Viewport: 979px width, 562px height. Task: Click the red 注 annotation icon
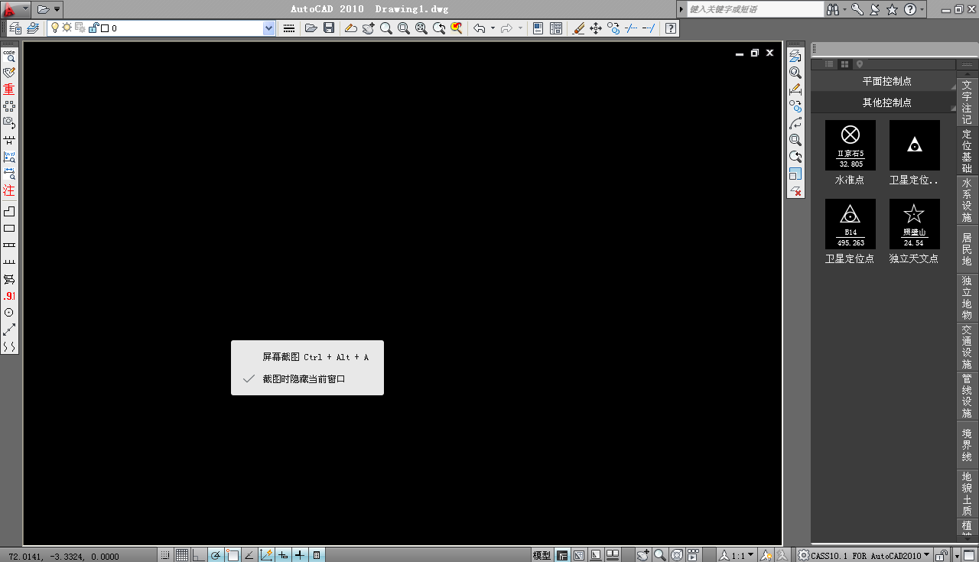[x=9, y=190]
